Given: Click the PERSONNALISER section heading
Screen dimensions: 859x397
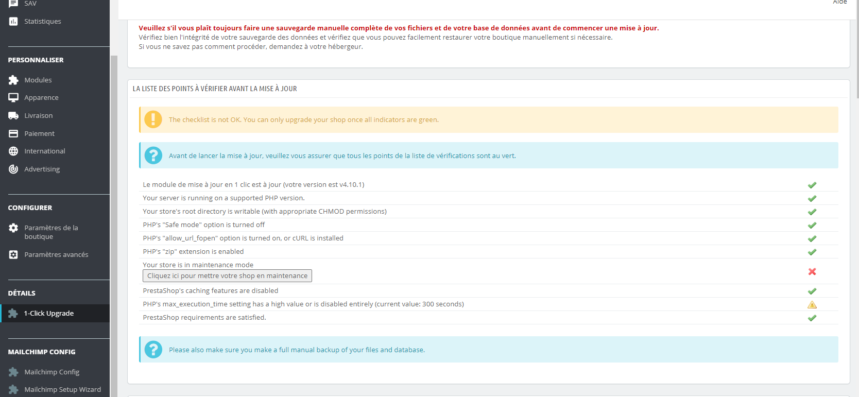Looking at the screenshot, I should point(36,60).
